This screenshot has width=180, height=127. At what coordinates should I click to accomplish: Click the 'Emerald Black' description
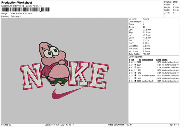pos(148,75)
